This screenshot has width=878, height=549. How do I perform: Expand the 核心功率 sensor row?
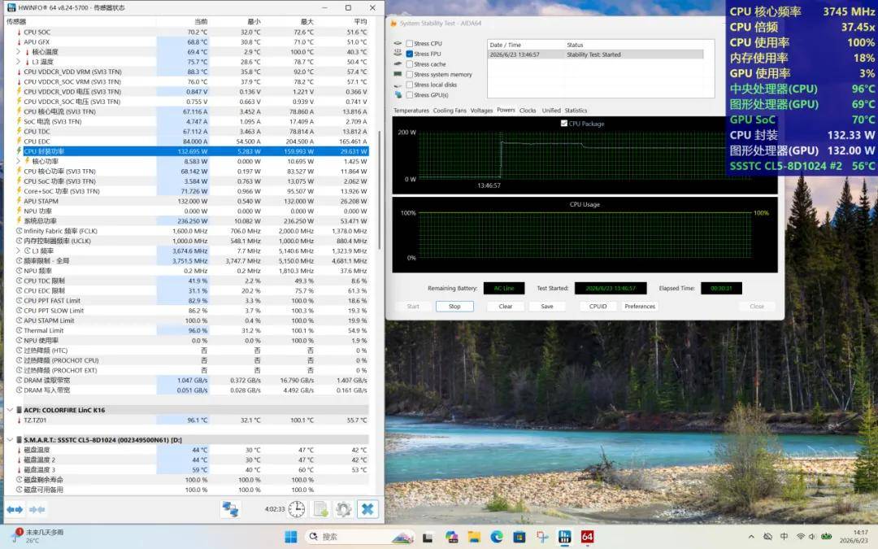coord(19,161)
